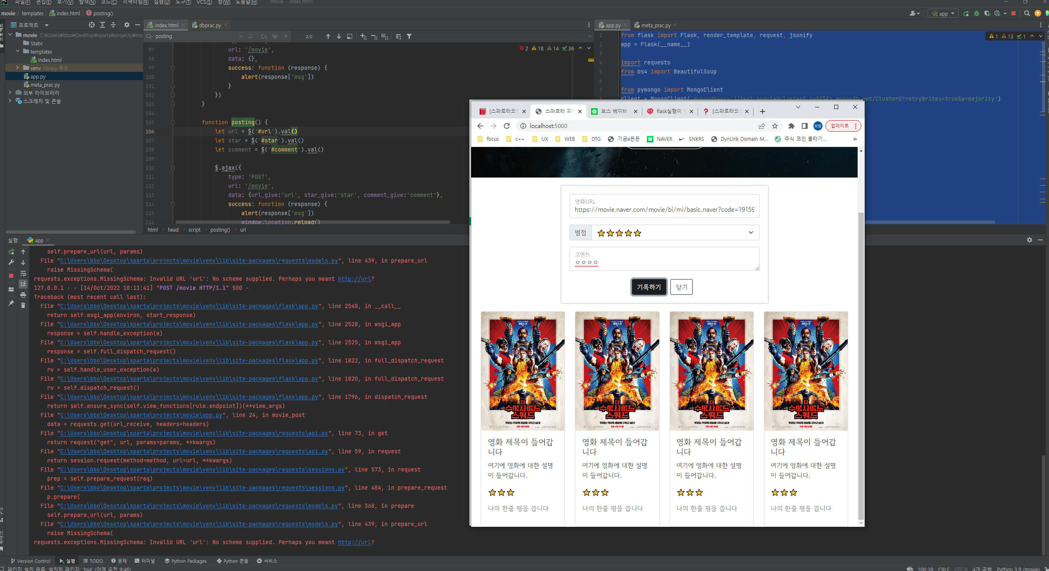Screen dimensions: 1049x571
Task: Open movie\app.py traceback file link
Action: click(141, 415)
